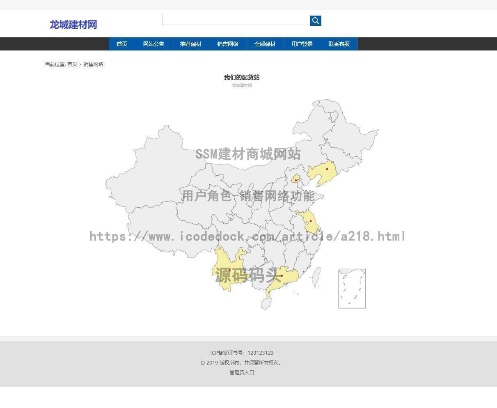Open the 联系客服 page
The height and width of the screenshot is (408, 497).
339,44
